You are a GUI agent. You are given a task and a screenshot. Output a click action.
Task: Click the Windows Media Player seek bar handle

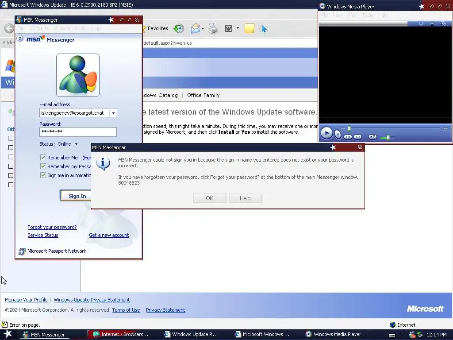click(349, 128)
